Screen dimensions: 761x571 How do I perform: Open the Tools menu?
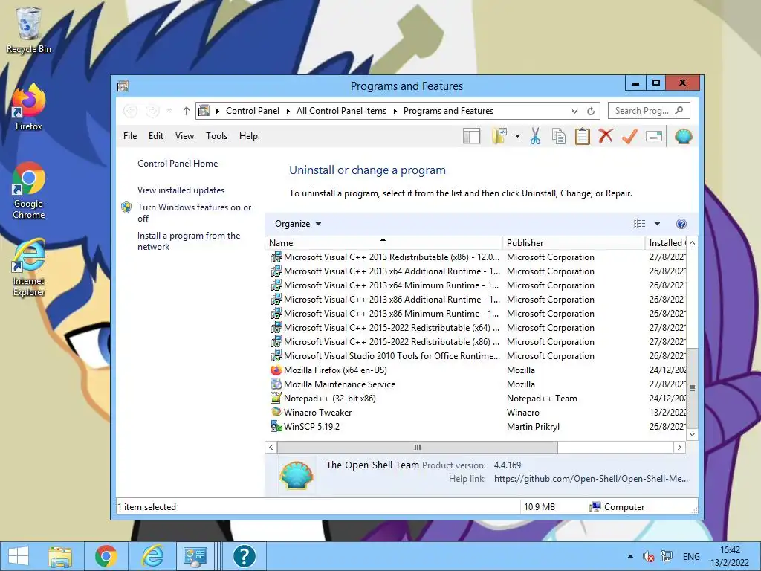point(216,137)
